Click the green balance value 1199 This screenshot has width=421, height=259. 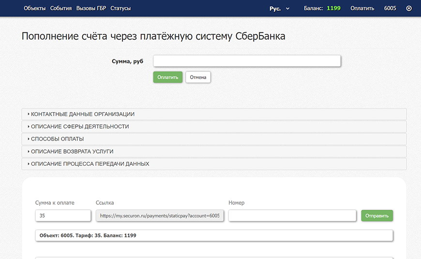333,8
